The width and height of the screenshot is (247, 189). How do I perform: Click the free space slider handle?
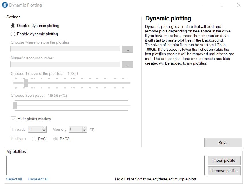[15, 105]
